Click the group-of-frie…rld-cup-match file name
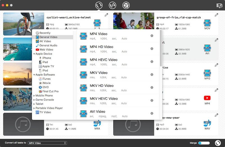225x147 pixels. click(179, 17)
